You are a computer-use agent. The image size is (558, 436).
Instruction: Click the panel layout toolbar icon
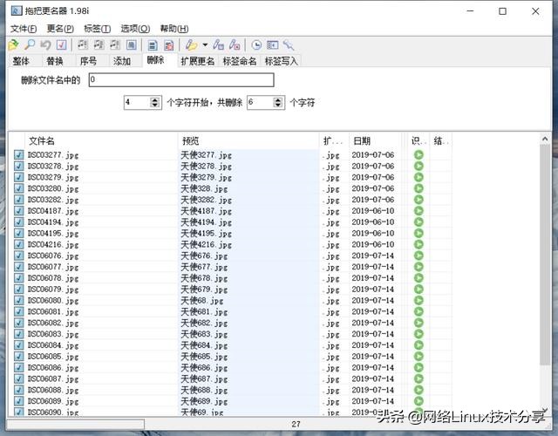(273, 44)
